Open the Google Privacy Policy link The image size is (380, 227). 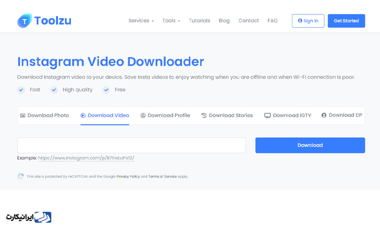tap(128, 177)
